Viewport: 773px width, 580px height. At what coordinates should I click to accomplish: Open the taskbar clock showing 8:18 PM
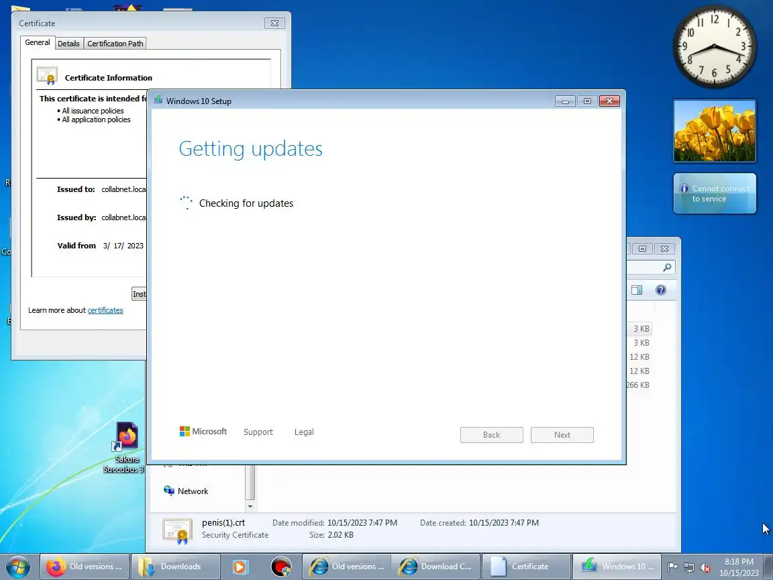(x=739, y=567)
